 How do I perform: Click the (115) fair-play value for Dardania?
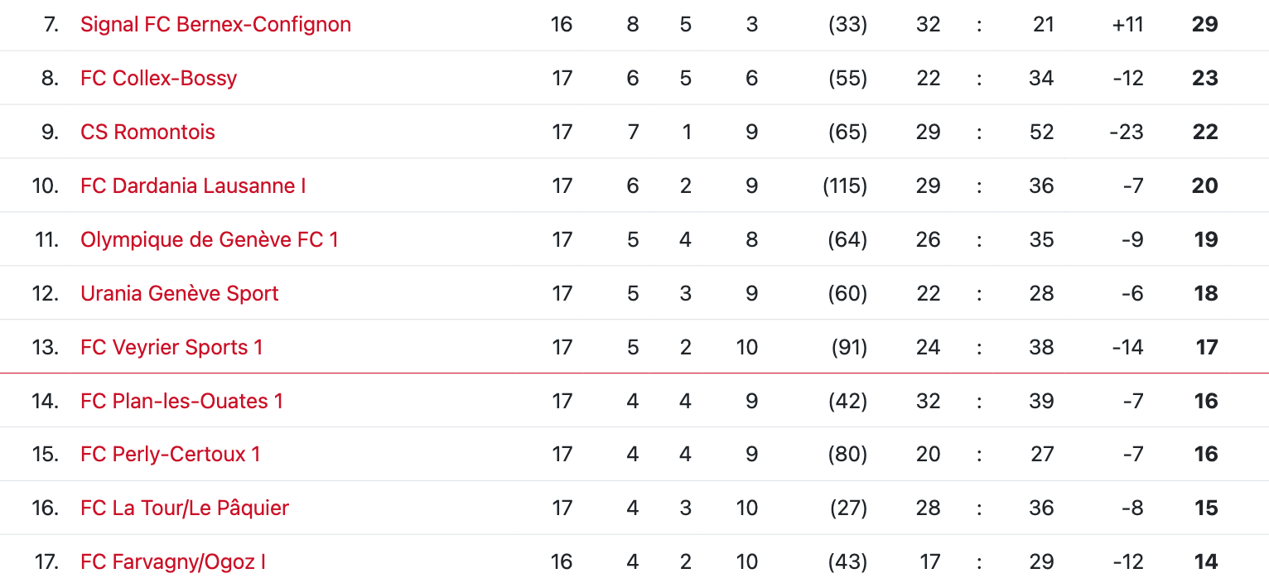coord(845,185)
